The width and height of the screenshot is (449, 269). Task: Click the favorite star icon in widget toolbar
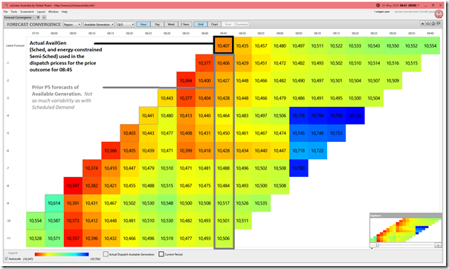(422, 24)
